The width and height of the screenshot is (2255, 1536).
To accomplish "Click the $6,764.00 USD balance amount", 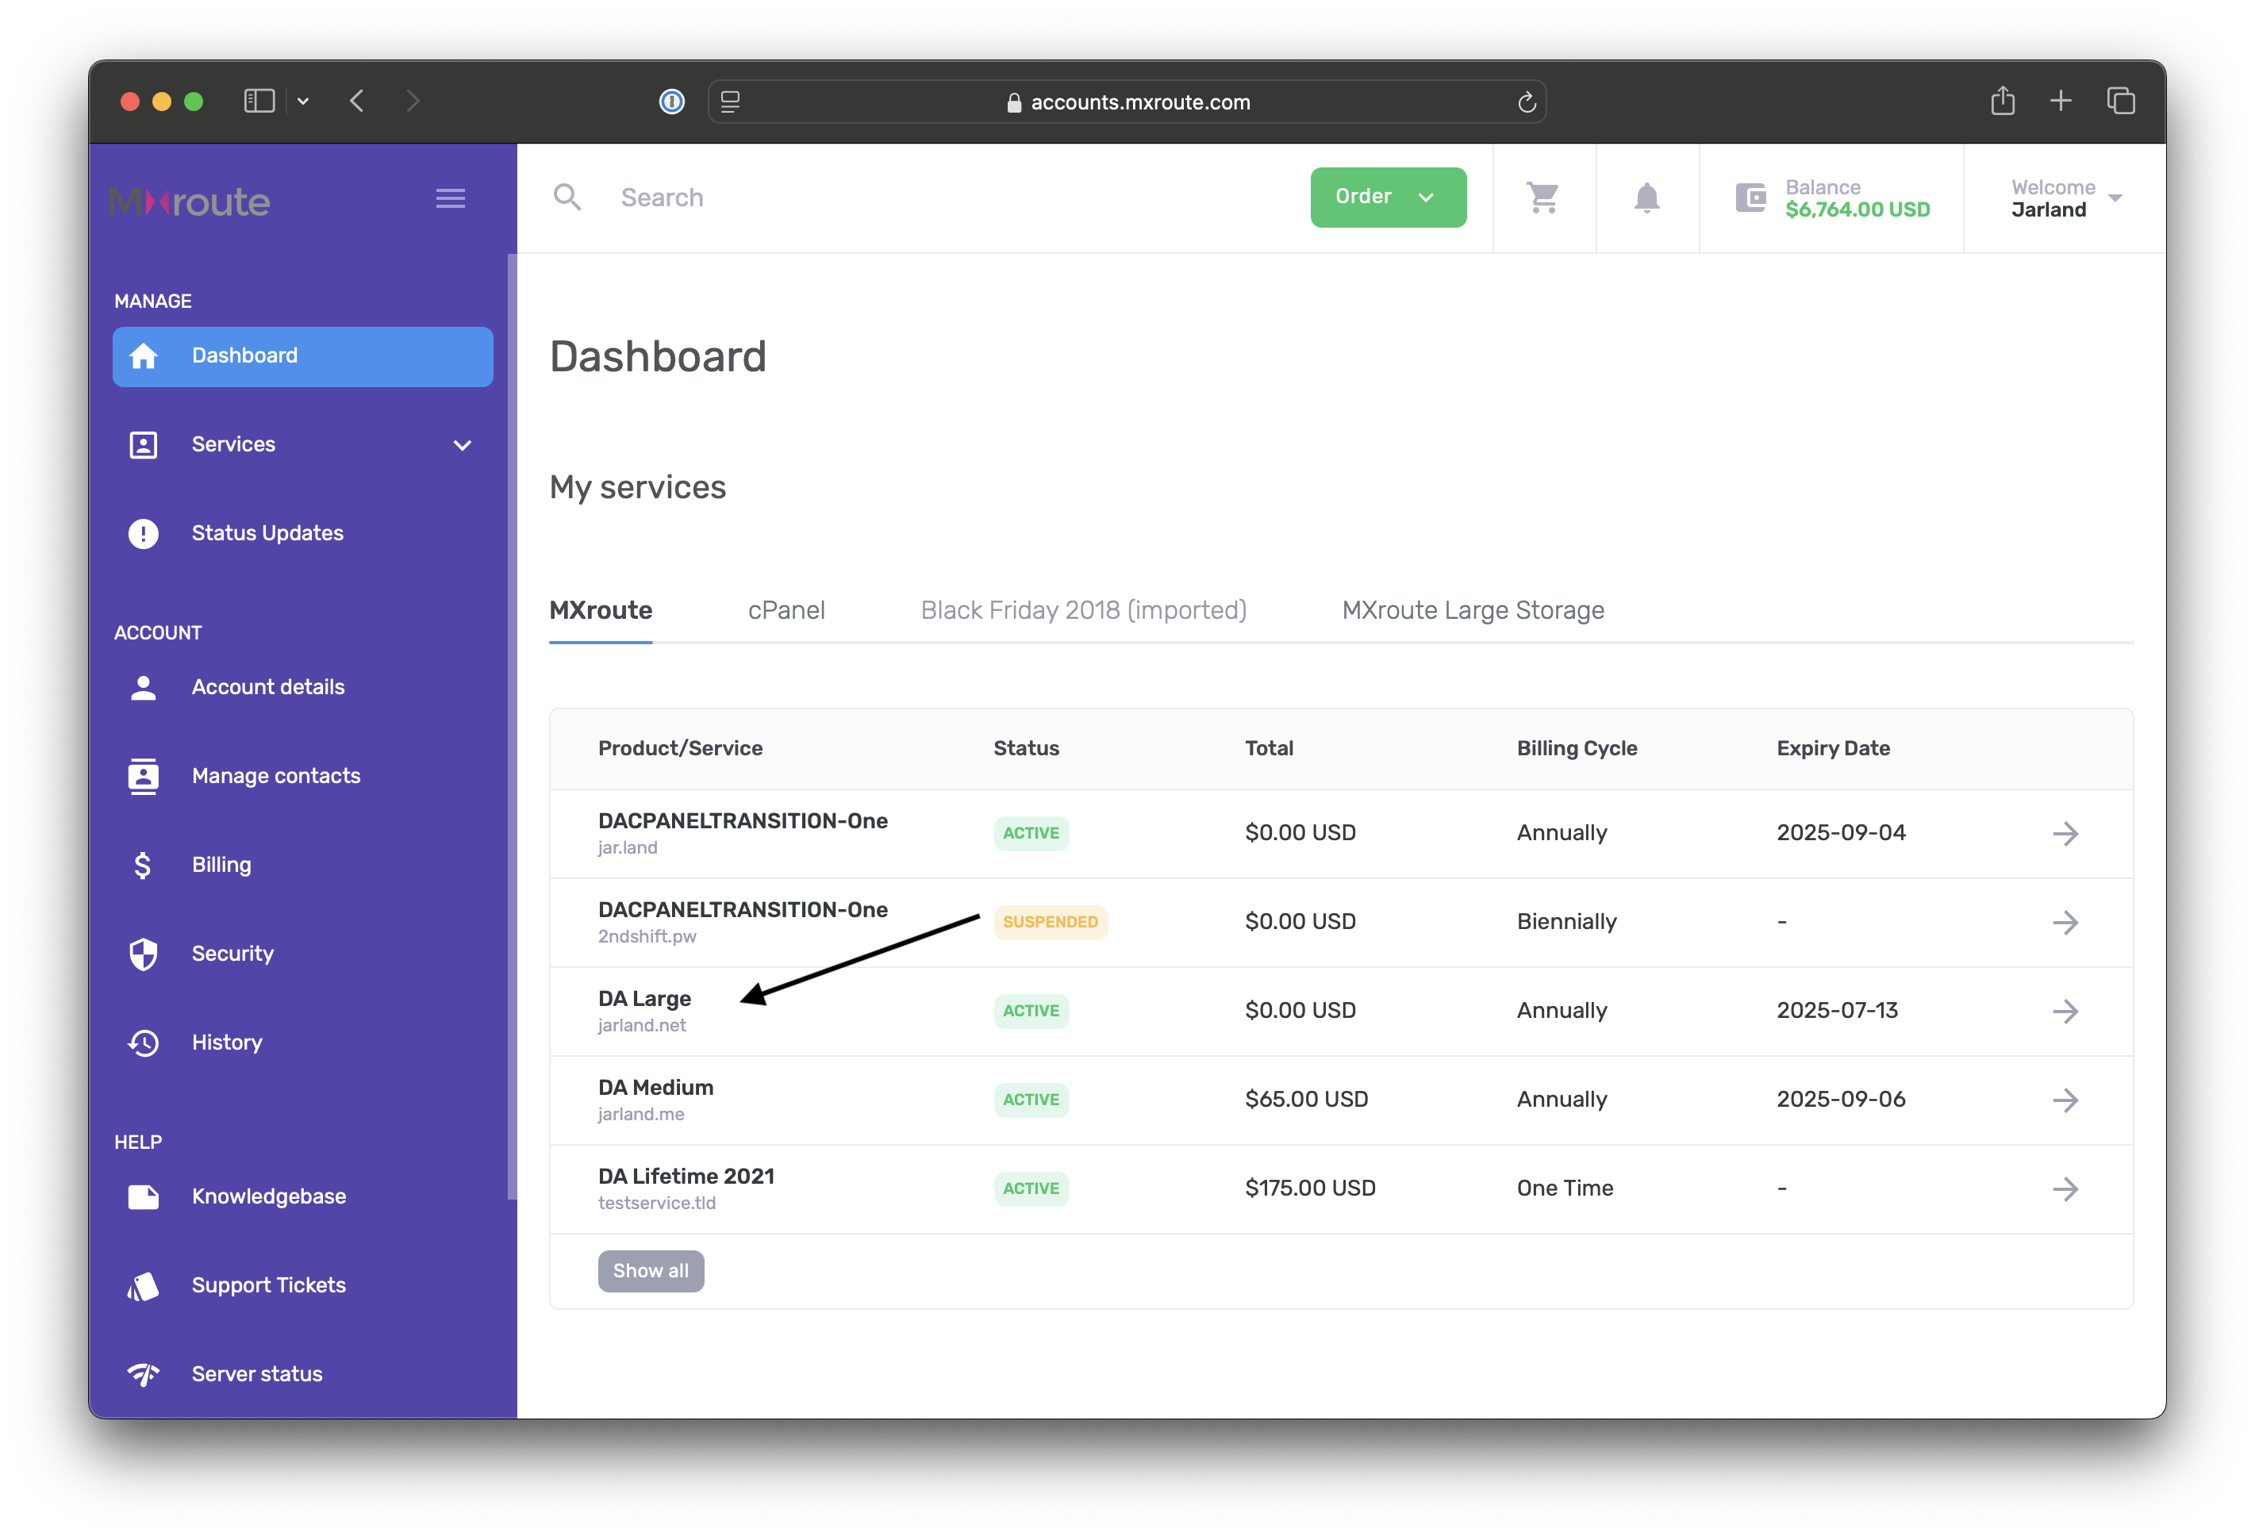I will click(x=1857, y=210).
